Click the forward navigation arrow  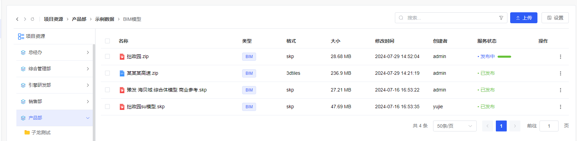pyautogui.click(x=25, y=19)
